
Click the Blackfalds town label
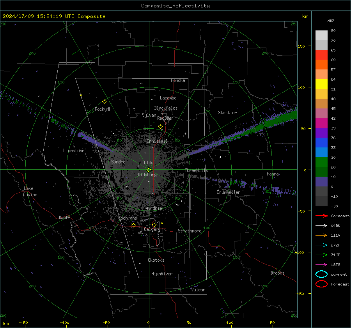pos(166,108)
